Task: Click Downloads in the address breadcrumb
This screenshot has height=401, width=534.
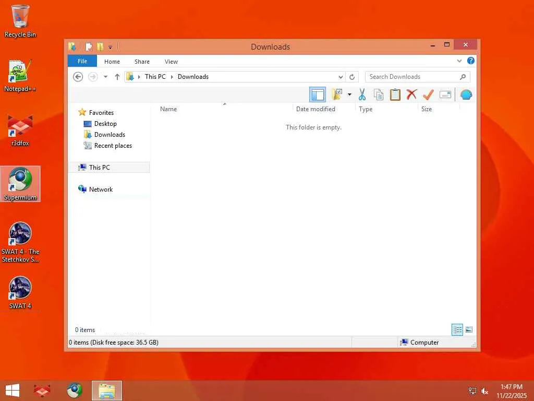Action: pos(193,77)
